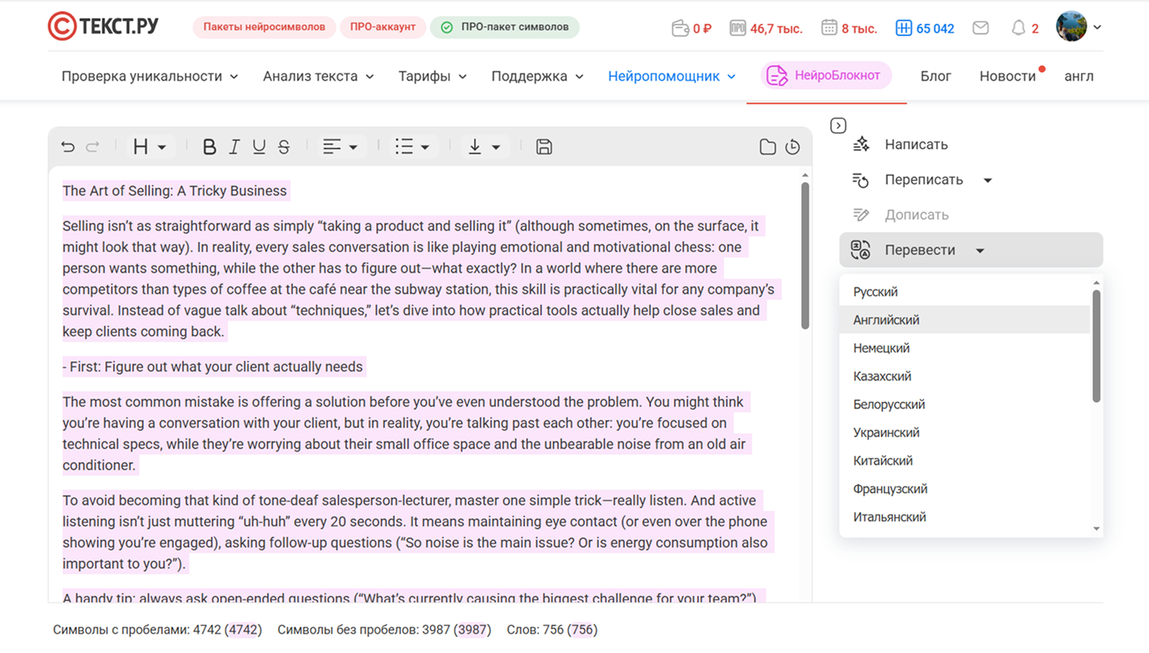The image size is (1149, 653).
Task: Toggle bold formatting
Action: pyautogui.click(x=209, y=146)
